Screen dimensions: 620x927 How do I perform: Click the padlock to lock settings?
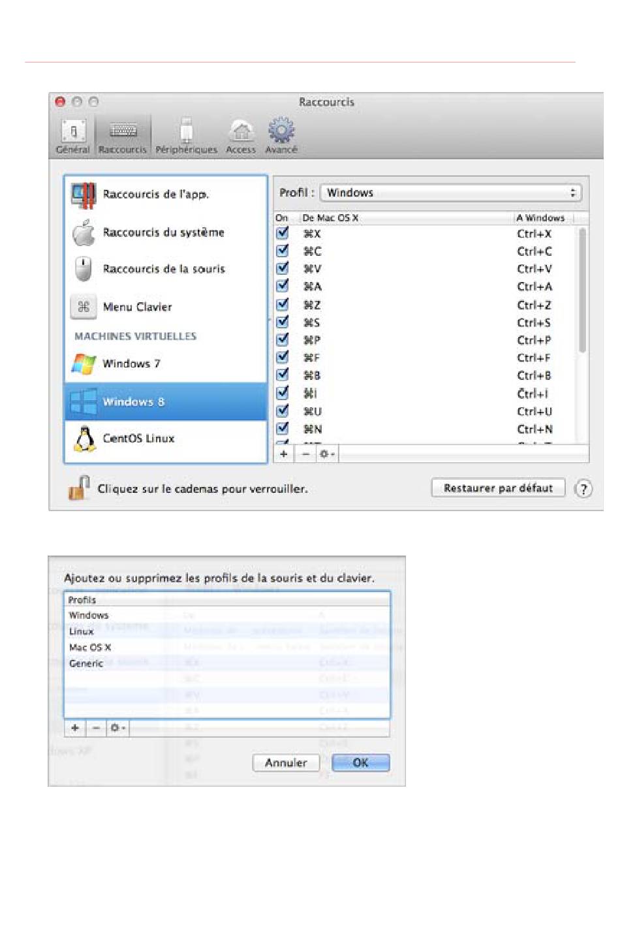coord(78,488)
